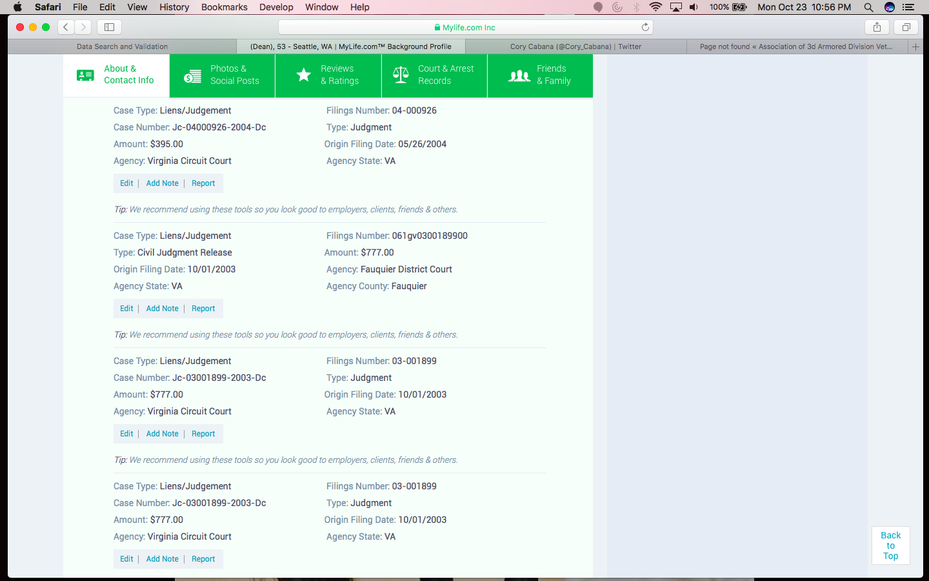Select the MyLife.com Background Profile tab

pyautogui.click(x=351, y=46)
